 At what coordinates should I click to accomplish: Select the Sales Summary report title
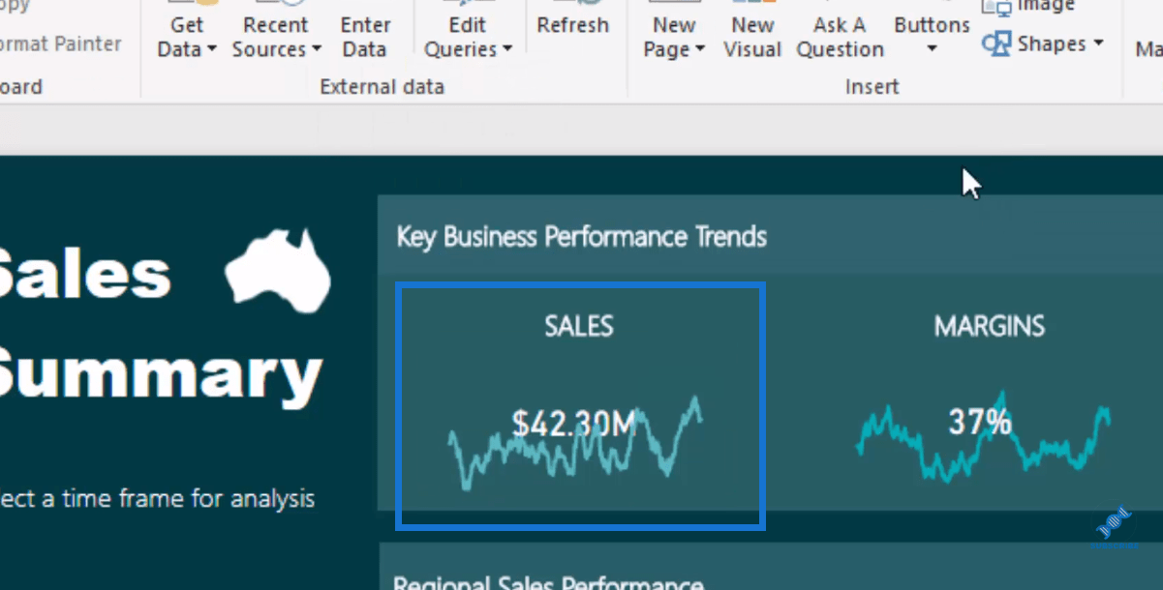pyautogui.click(x=160, y=324)
